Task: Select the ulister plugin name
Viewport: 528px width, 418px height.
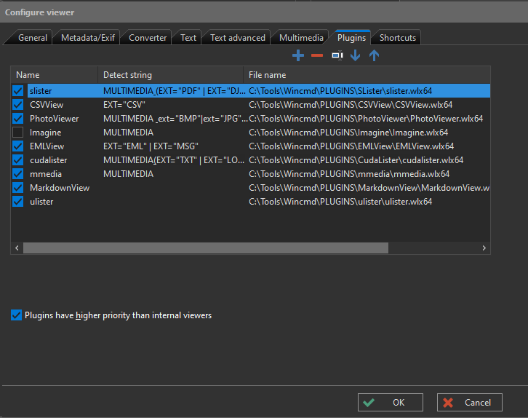Action: coord(41,201)
